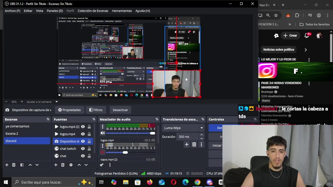Toggle lock on logos.mp4 source

[x=89, y=134]
